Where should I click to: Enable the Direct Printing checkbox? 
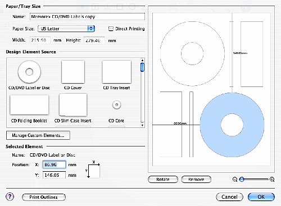point(111,29)
